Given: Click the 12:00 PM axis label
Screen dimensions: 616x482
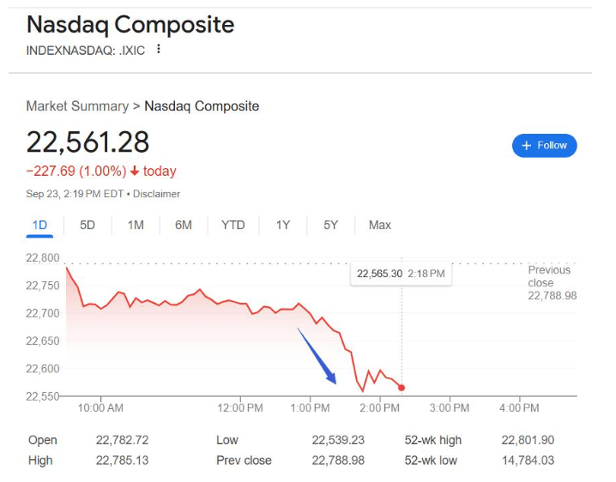Looking at the screenshot, I should pyautogui.click(x=240, y=407).
